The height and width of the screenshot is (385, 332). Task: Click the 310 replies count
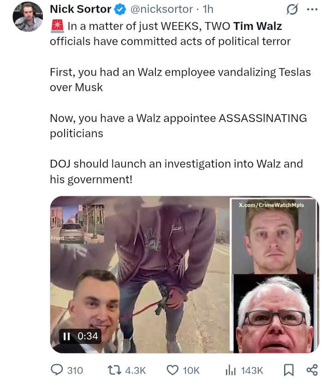75,370
